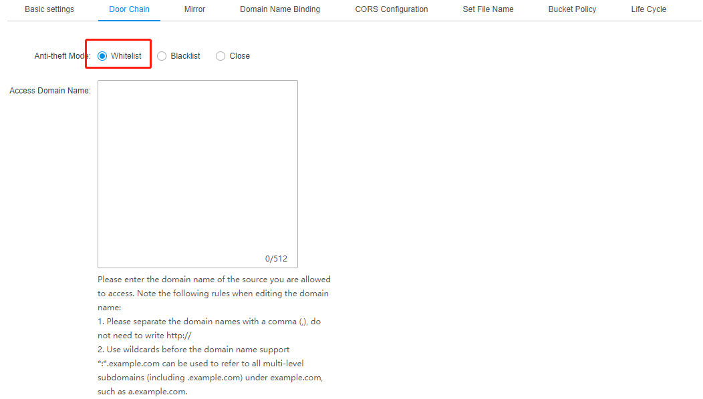Click the Anti-theft Mode label
703x399 pixels.
pos(62,56)
